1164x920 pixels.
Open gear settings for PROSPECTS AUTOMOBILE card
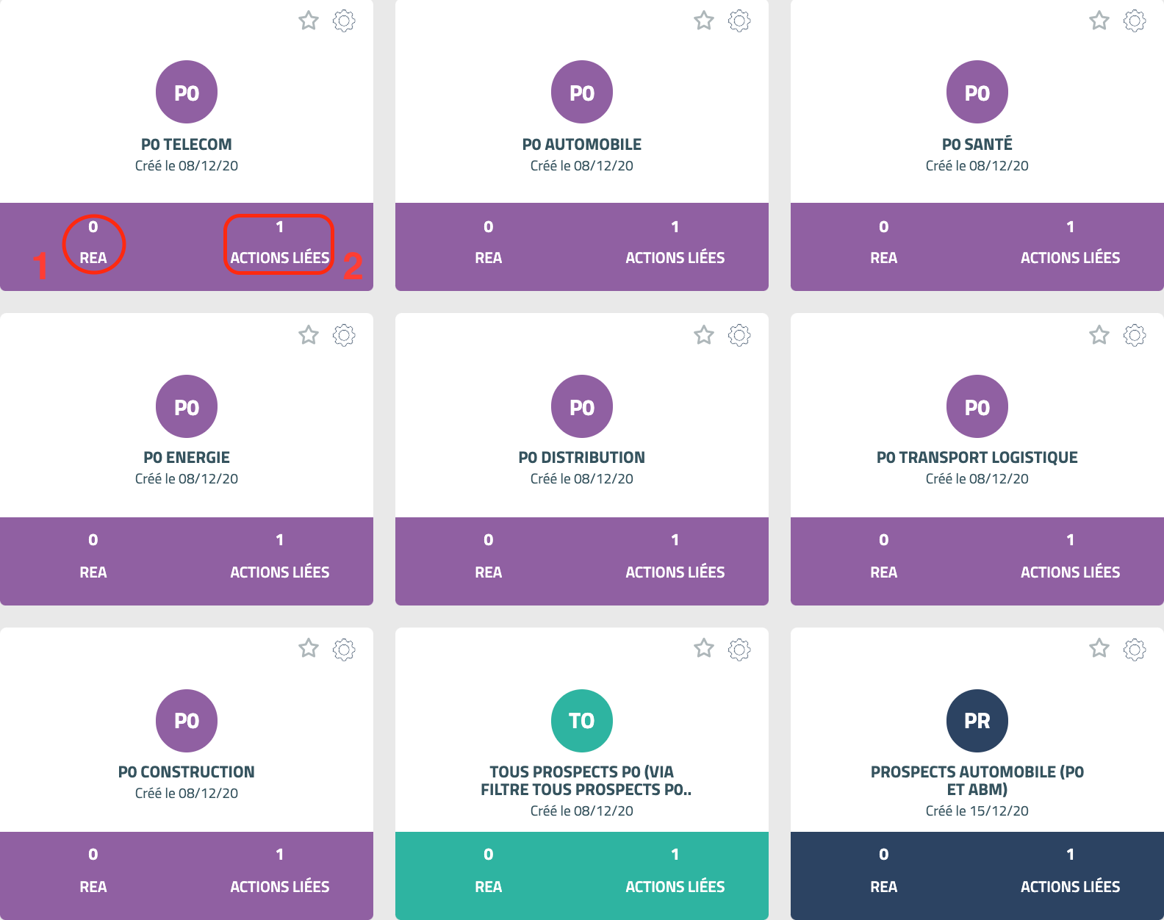[x=1135, y=649]
